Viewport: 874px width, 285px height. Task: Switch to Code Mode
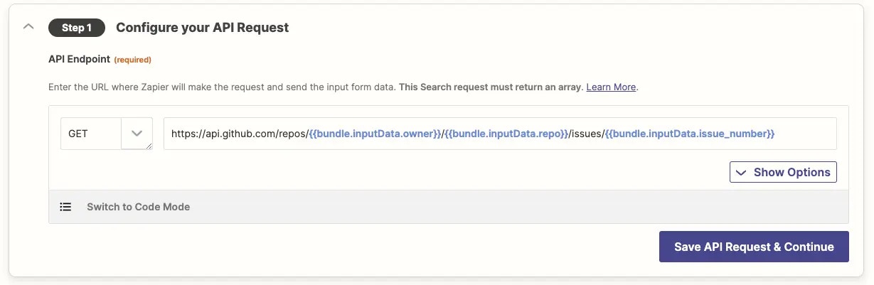(x=138, y=207)
